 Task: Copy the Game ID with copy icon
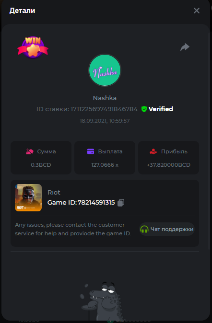tap(121, 203)
